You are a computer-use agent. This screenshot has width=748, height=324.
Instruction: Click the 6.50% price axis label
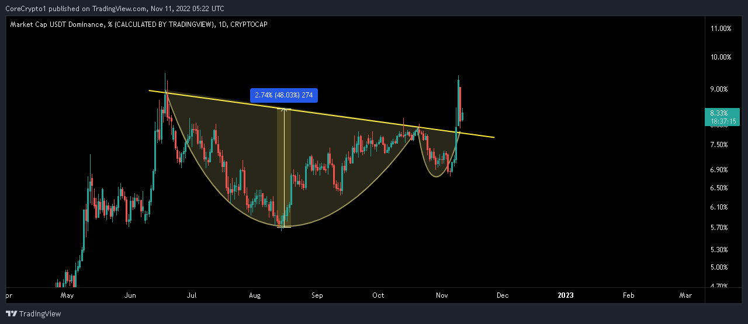tap(719, 188)
